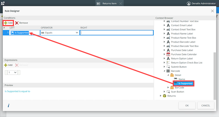Click the Purchase Date Calendar icon

(168, 54)
